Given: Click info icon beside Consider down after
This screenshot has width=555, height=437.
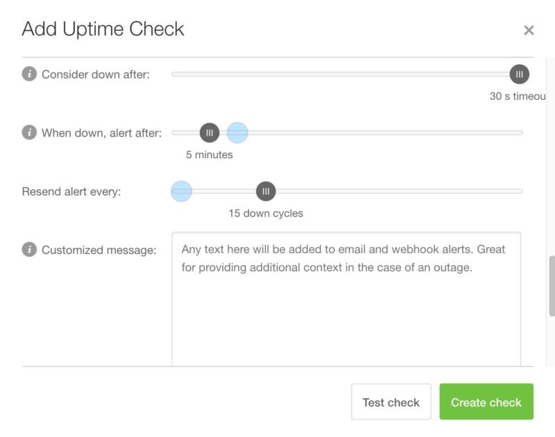Looking at the screenshot, I should (29, 74).
